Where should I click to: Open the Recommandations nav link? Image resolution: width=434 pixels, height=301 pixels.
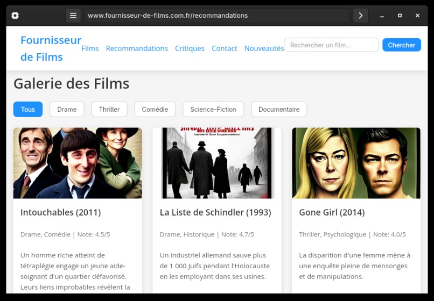pyautogui.click(x=137, y=48)
